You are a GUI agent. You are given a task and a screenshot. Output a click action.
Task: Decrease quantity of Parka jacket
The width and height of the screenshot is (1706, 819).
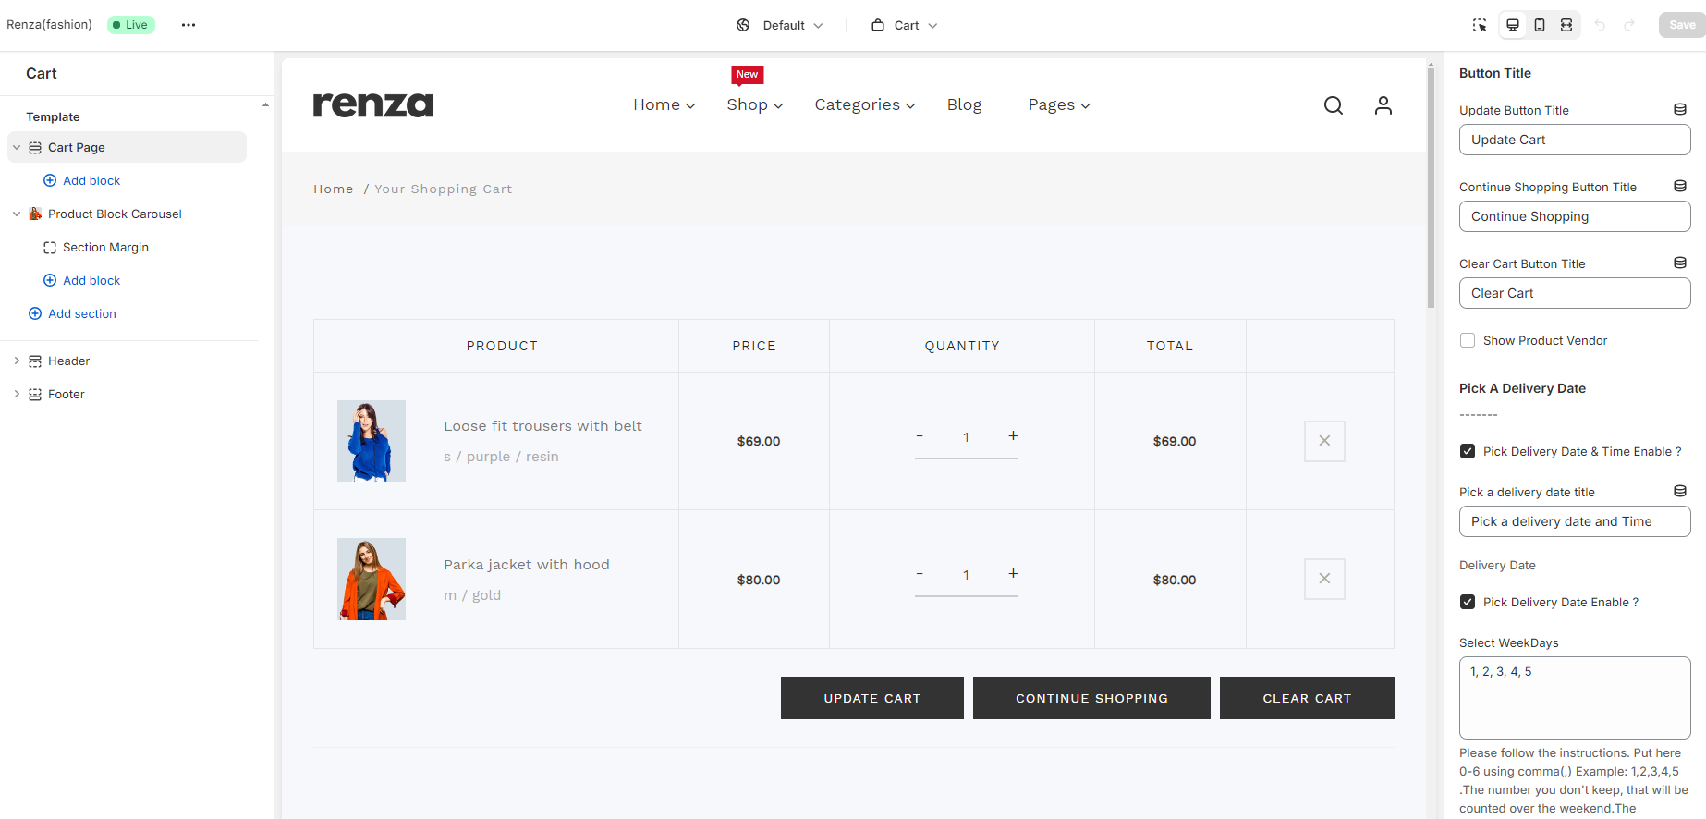pos(920,574)
